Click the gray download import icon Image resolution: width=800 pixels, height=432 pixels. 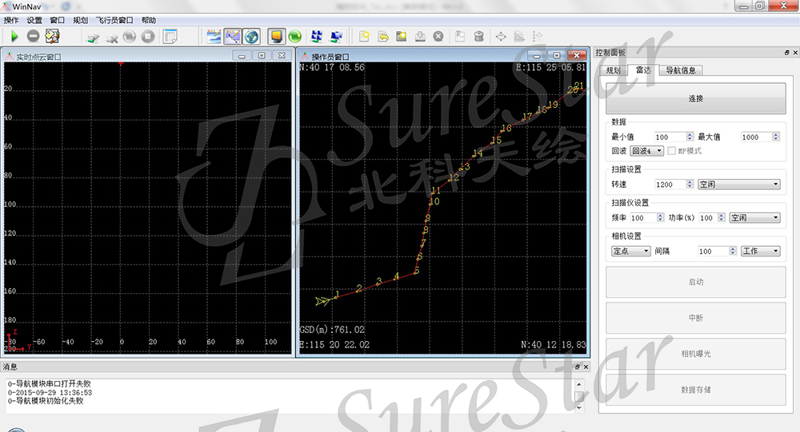click(x=420, y=37)
